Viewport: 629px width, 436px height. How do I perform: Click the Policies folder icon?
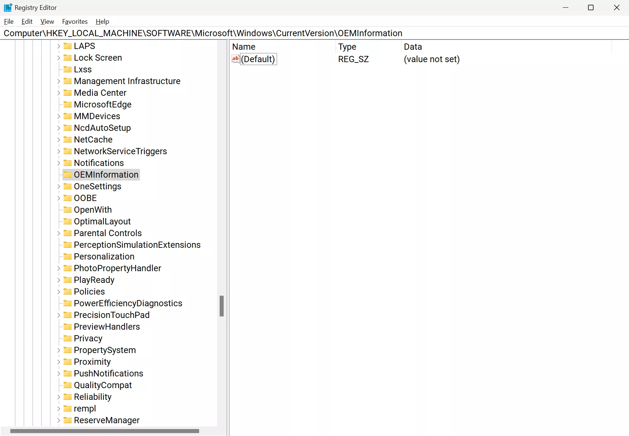point(68,292)
